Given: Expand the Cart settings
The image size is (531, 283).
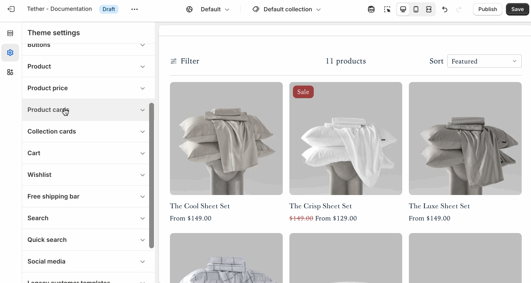Looking at the screenshot, I should click(88, 153).
